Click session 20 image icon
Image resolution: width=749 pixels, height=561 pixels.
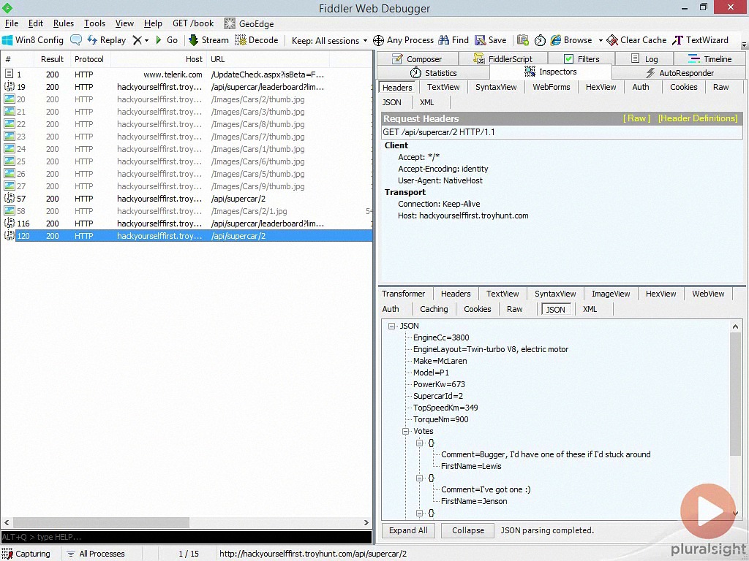click(x=9, y=99)
